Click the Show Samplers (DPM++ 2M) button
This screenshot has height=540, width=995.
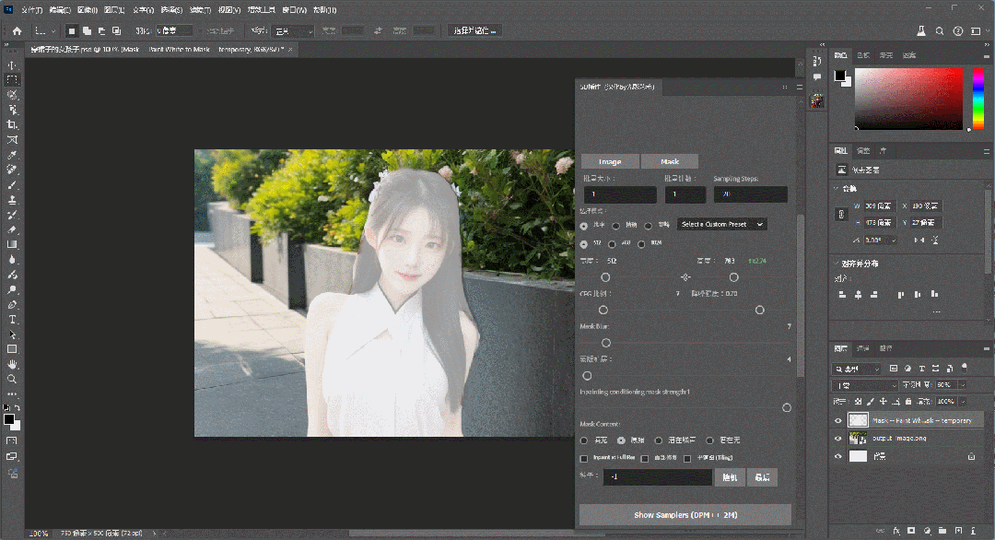pos(685,514)
